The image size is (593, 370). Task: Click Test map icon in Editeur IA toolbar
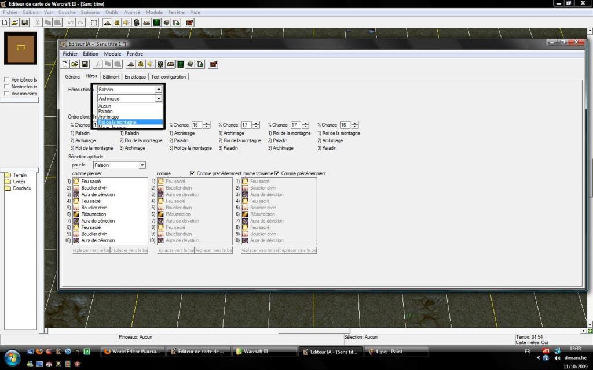[x=213, y=64]
